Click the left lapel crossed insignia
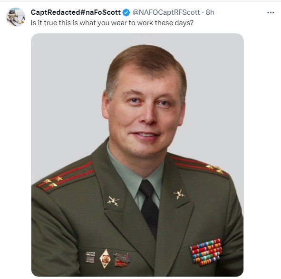The image size is (281, 279). coord(113,201)
